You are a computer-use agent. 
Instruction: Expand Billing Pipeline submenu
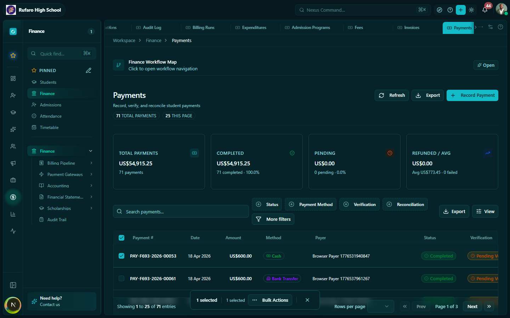(91, 163)
